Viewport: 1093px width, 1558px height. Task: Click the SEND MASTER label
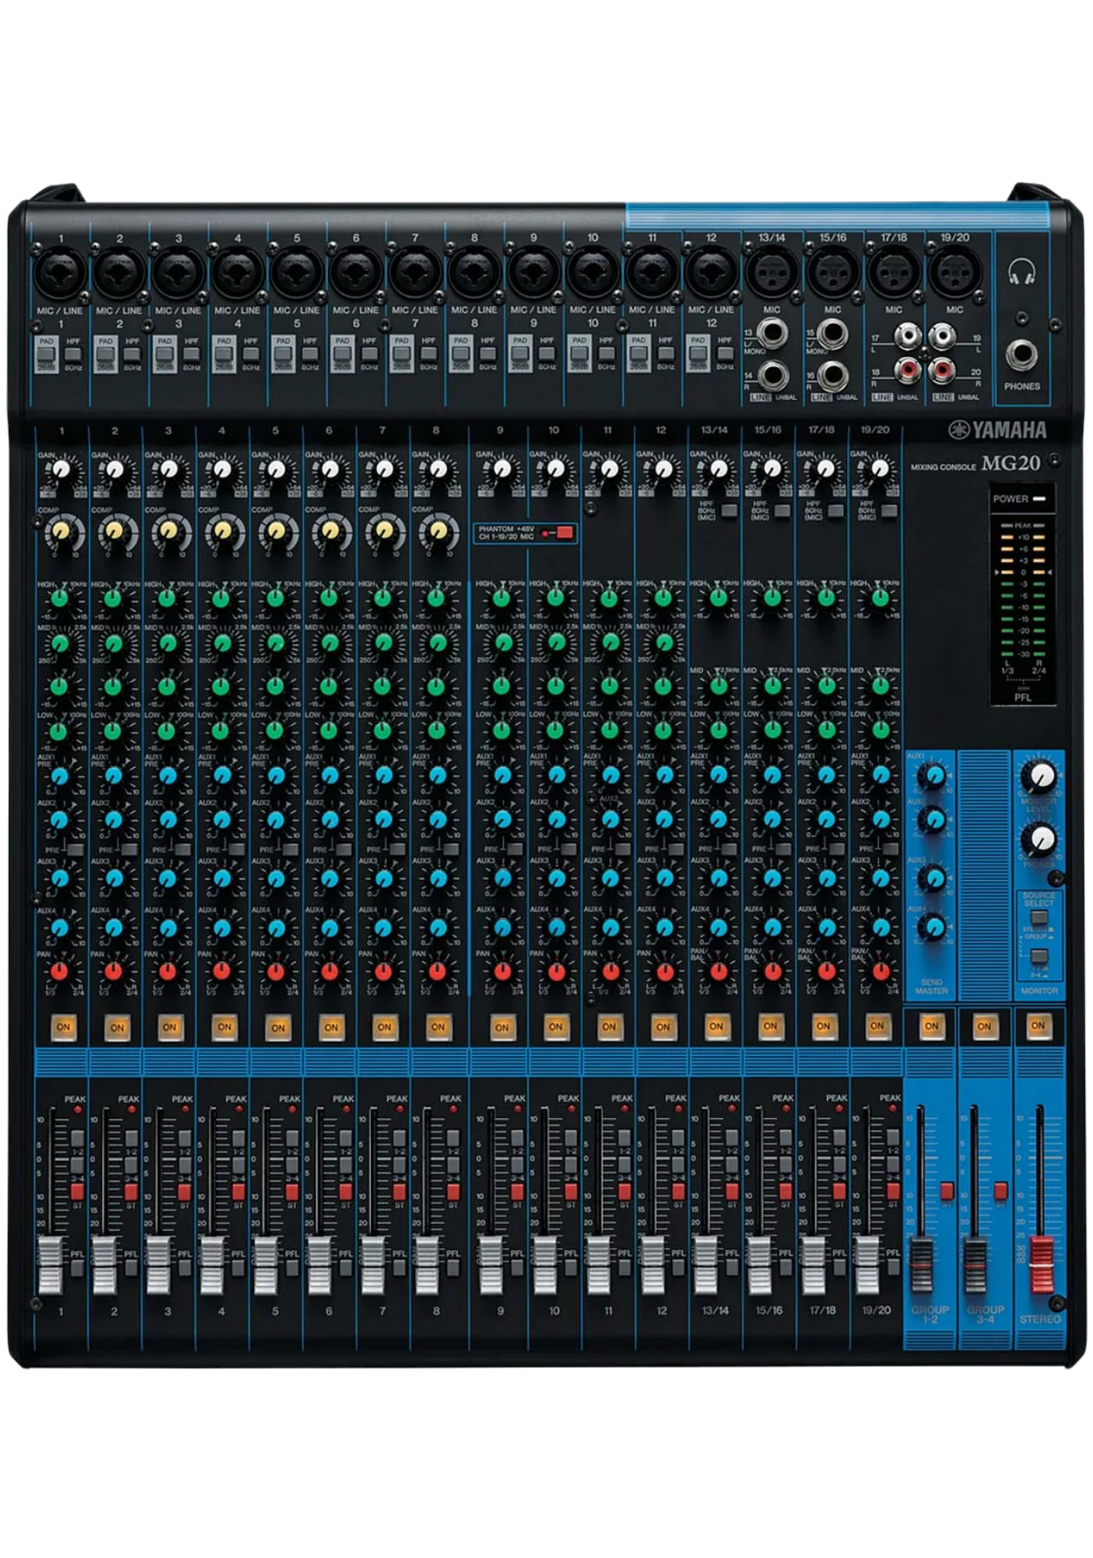click(932, 986)
